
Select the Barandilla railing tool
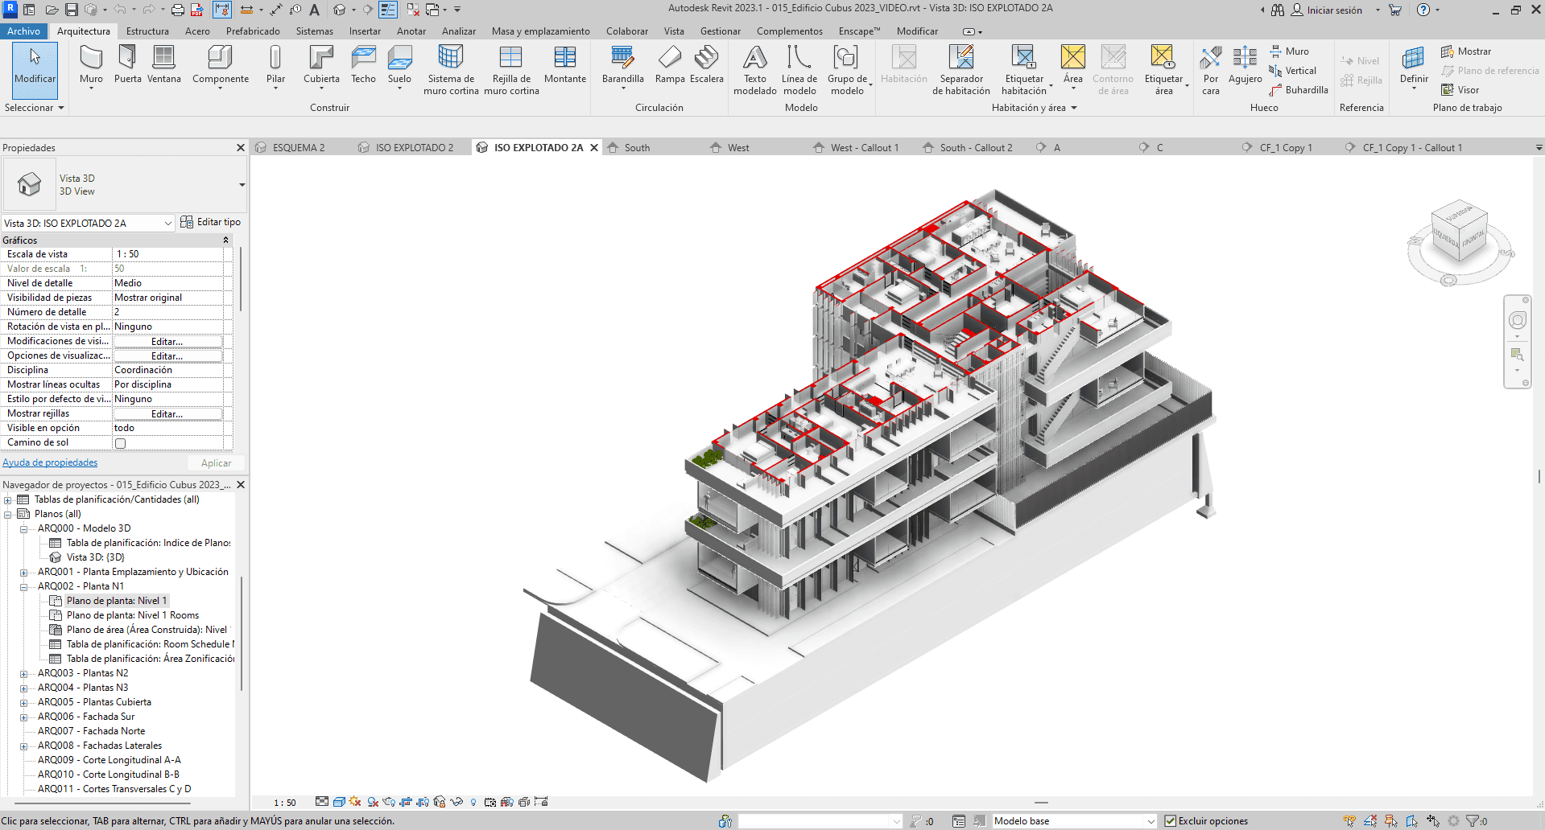(x=622, y=64)
